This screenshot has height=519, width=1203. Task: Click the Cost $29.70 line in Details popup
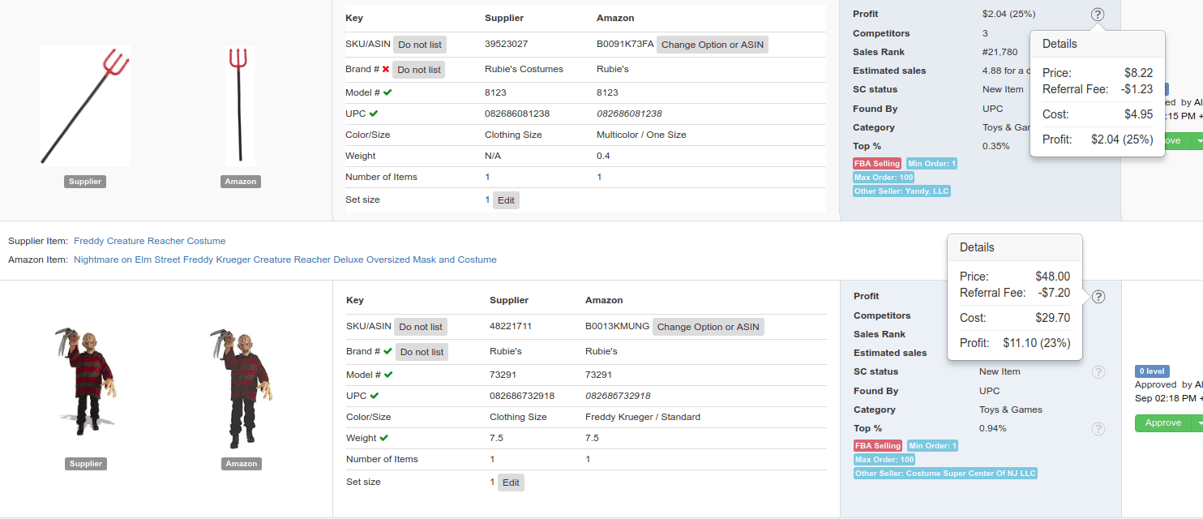(1015, 318)
